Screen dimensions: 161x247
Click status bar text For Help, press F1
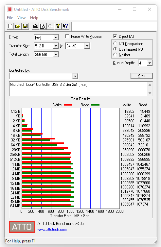(20, 241)
